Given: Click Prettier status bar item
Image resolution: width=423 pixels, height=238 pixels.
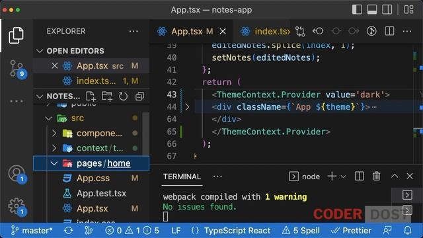Looking at the screenshot, I should click(351, 231).
